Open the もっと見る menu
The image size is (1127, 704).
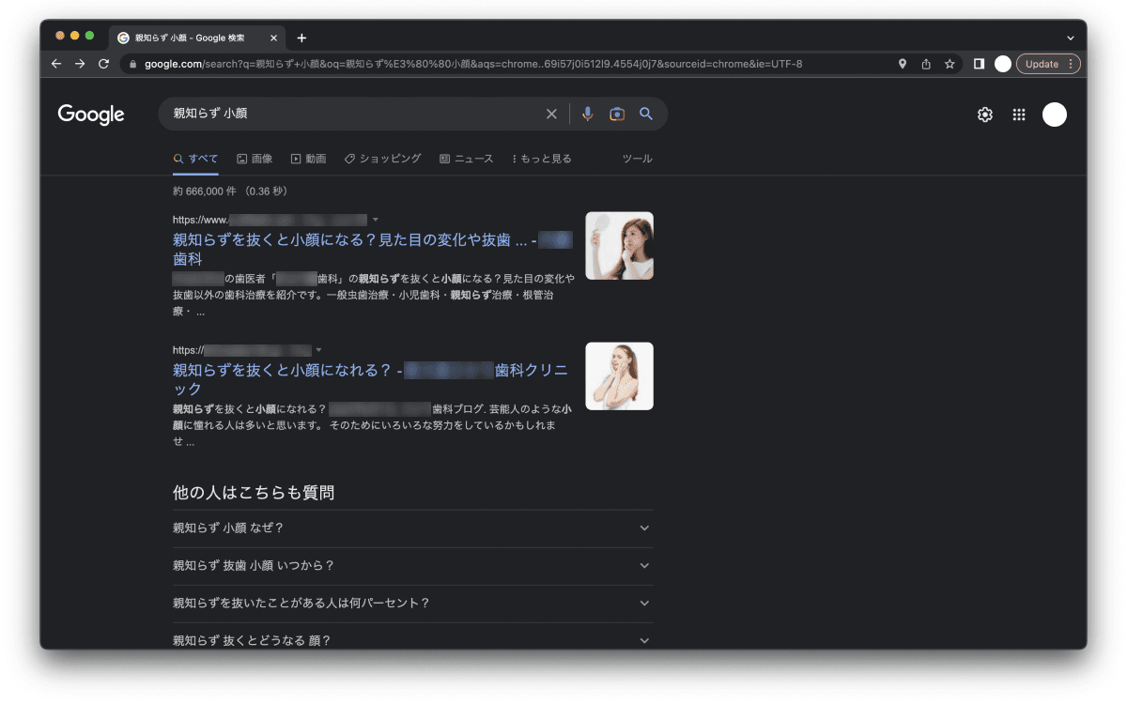(542, 159)
